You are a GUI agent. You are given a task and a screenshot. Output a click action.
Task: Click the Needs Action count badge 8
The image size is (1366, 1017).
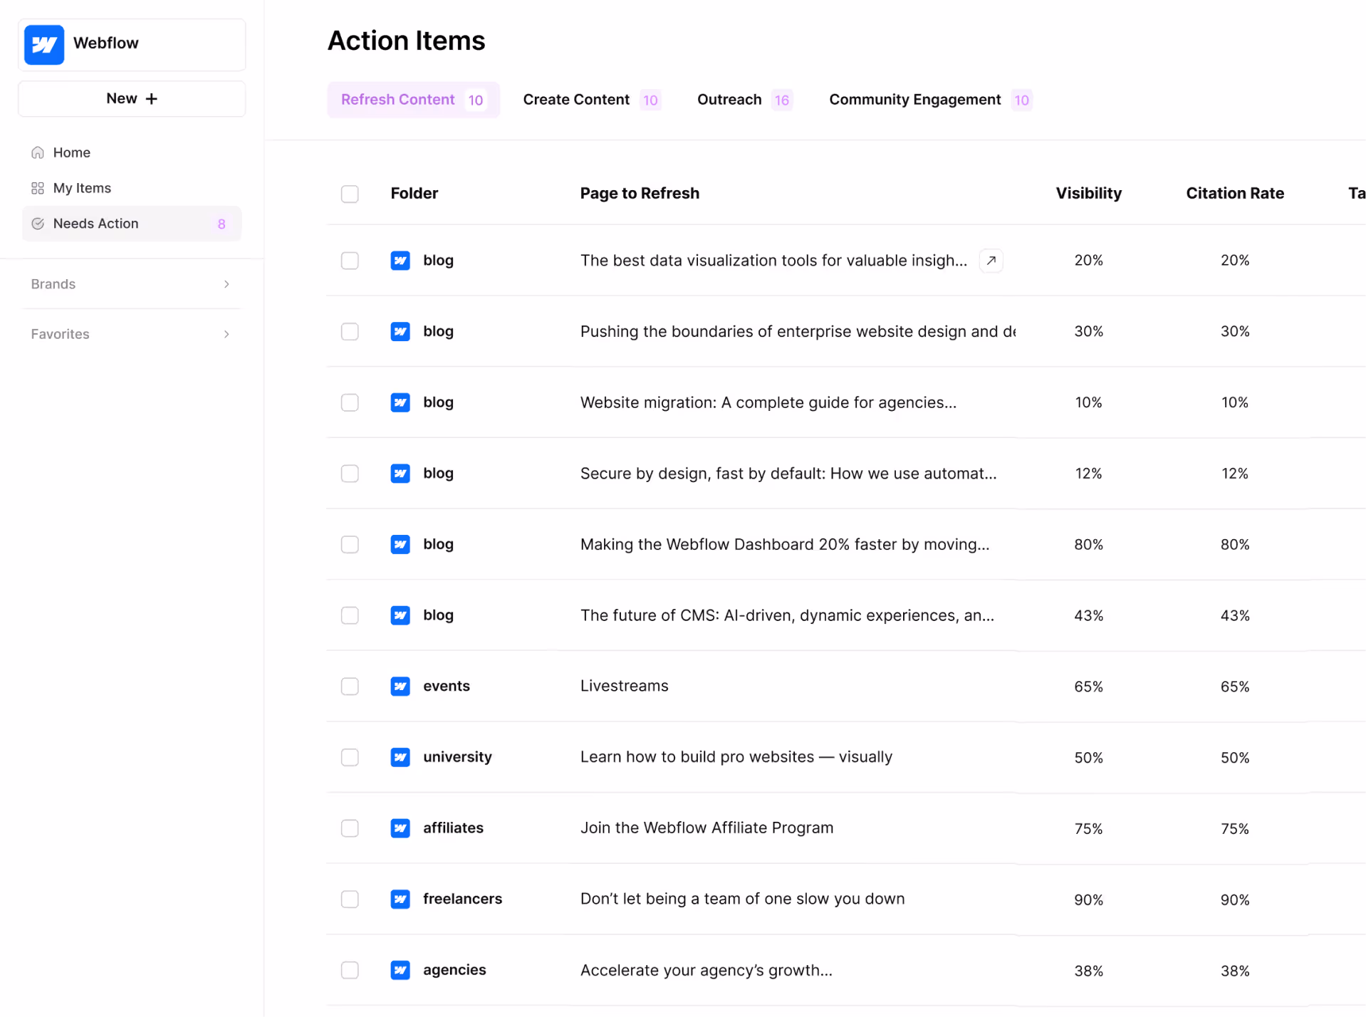[221, 224]
